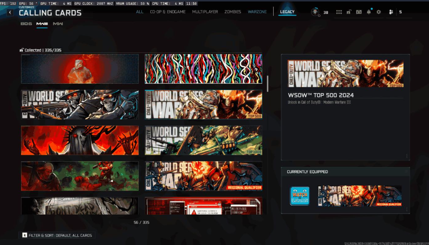Screen dimensions: 429x245
Task: Open the friends social icon
Action: click(391, 12)
